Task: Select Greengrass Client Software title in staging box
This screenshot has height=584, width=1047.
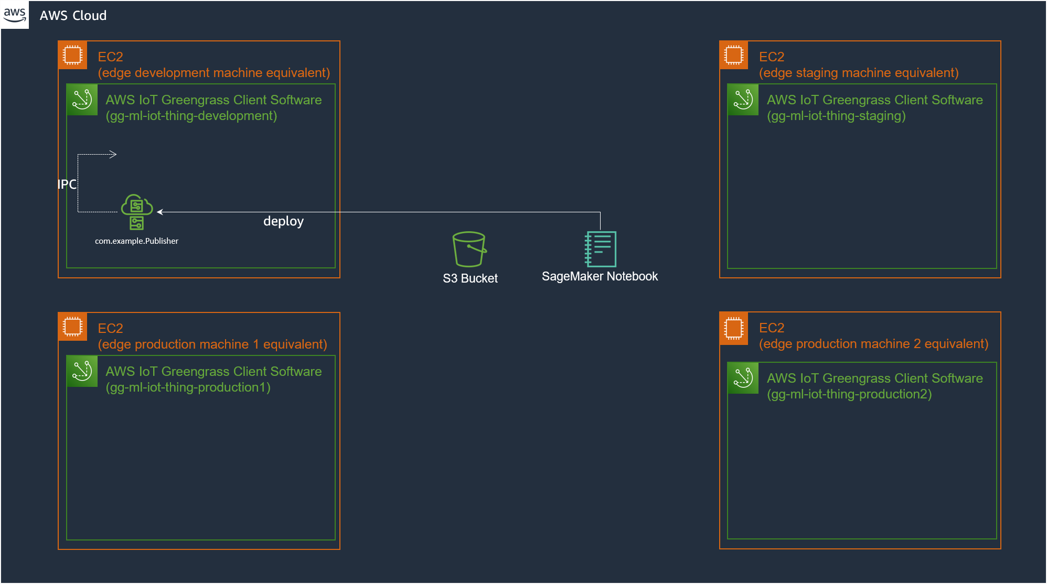Action: (875, 100)
